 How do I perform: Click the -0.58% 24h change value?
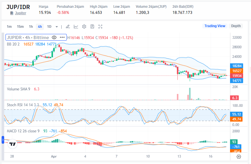click(63, 13)
